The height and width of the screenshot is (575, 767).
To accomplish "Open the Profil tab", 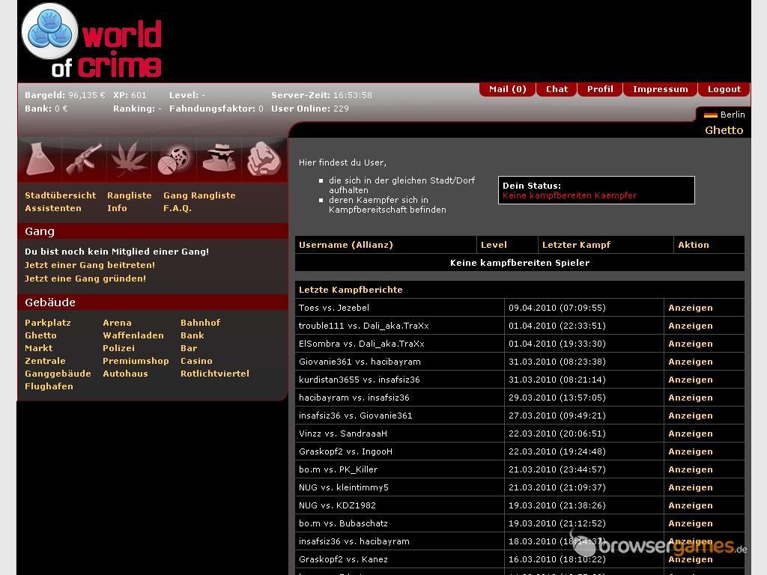I will tap(600, 89).
